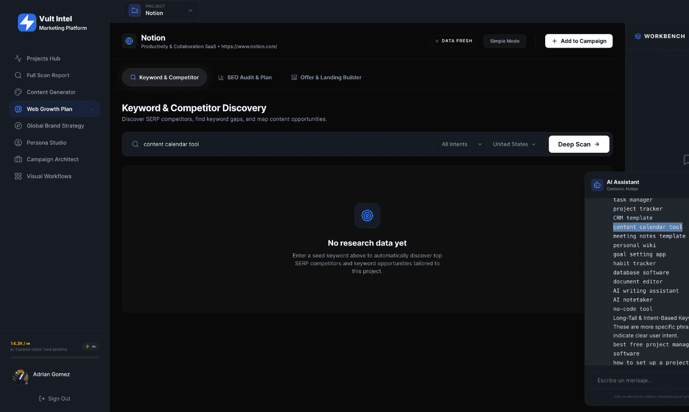This screenshot has height=412, width=689.
Task: Click the AI Assistant avatar icon
Action: [597, 185]
